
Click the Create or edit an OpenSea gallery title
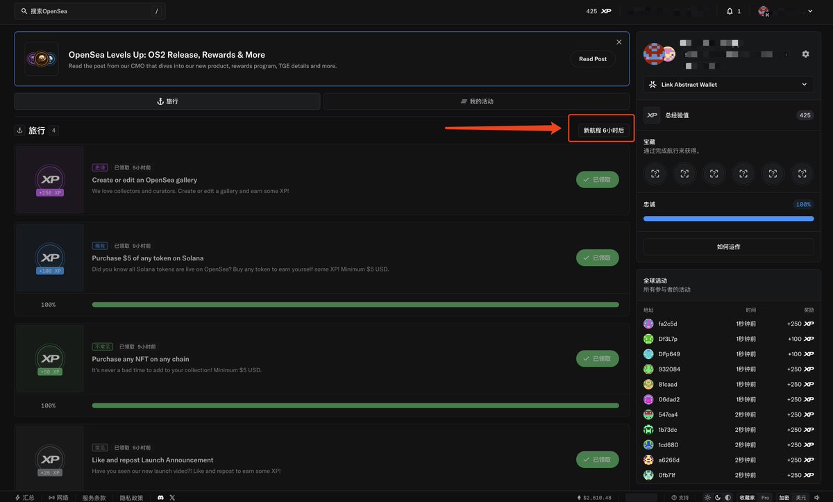click(144, 180)
